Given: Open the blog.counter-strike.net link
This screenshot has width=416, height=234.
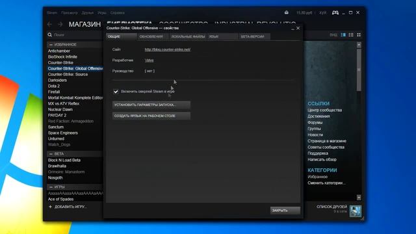Looking at the screenshot, I should point(168,49).
